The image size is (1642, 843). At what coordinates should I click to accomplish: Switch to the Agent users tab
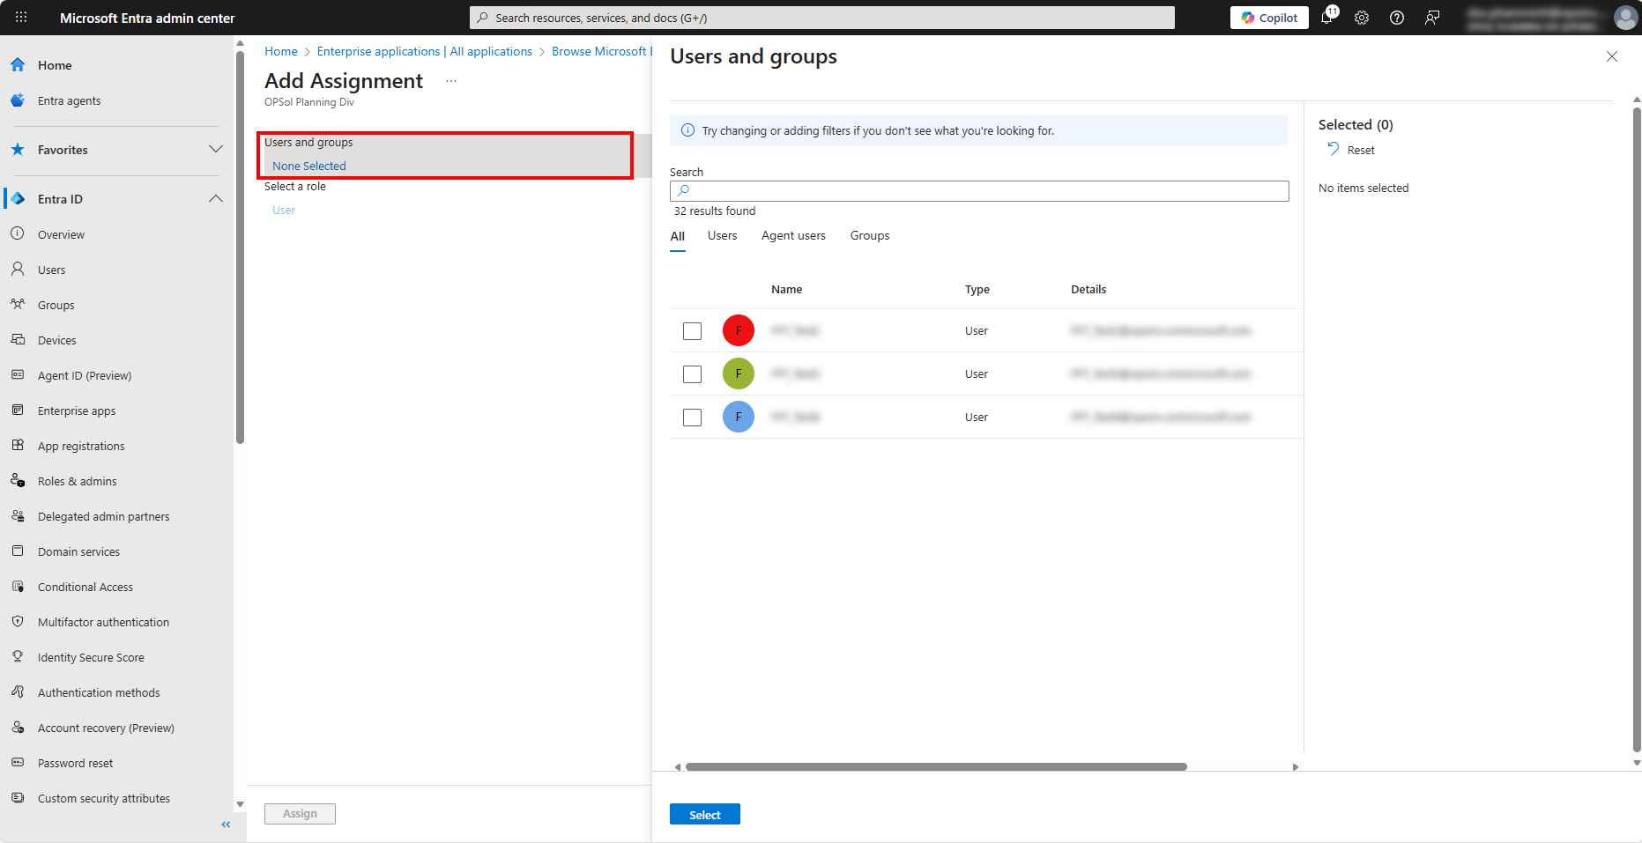[x=793, y=236]
